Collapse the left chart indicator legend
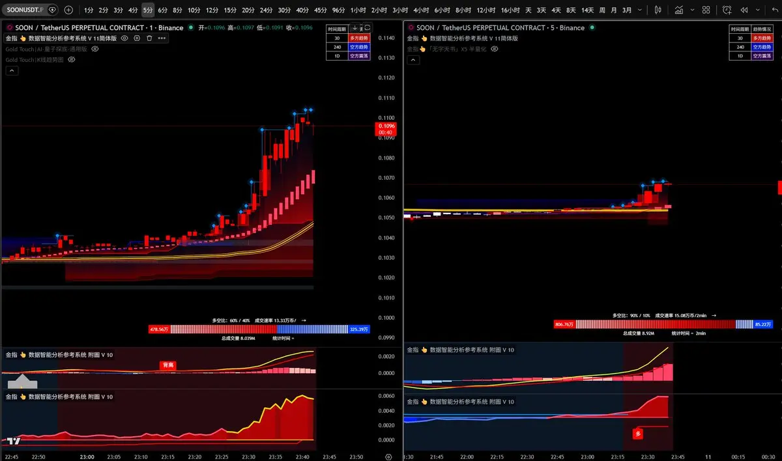This screenshot has height=461, width=782. 11,71
